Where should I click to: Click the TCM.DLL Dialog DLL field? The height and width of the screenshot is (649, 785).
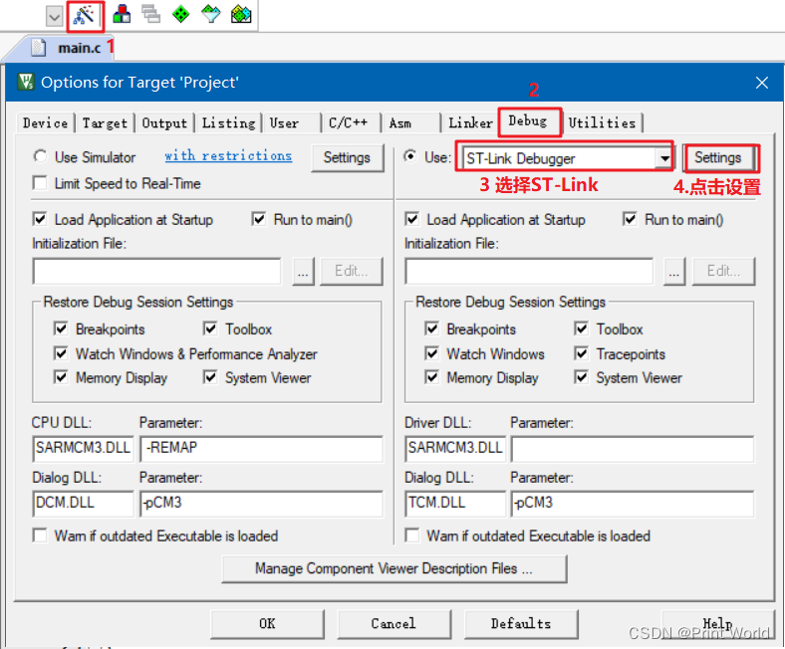tap(455, 504)
